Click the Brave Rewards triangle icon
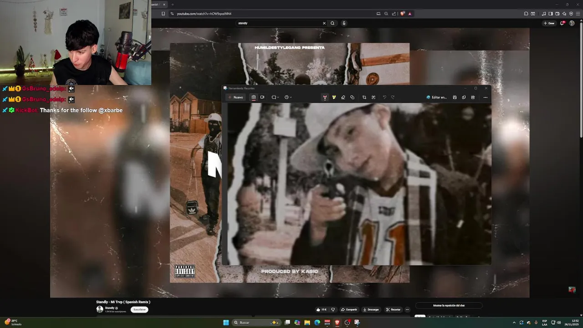 [409, 14]
